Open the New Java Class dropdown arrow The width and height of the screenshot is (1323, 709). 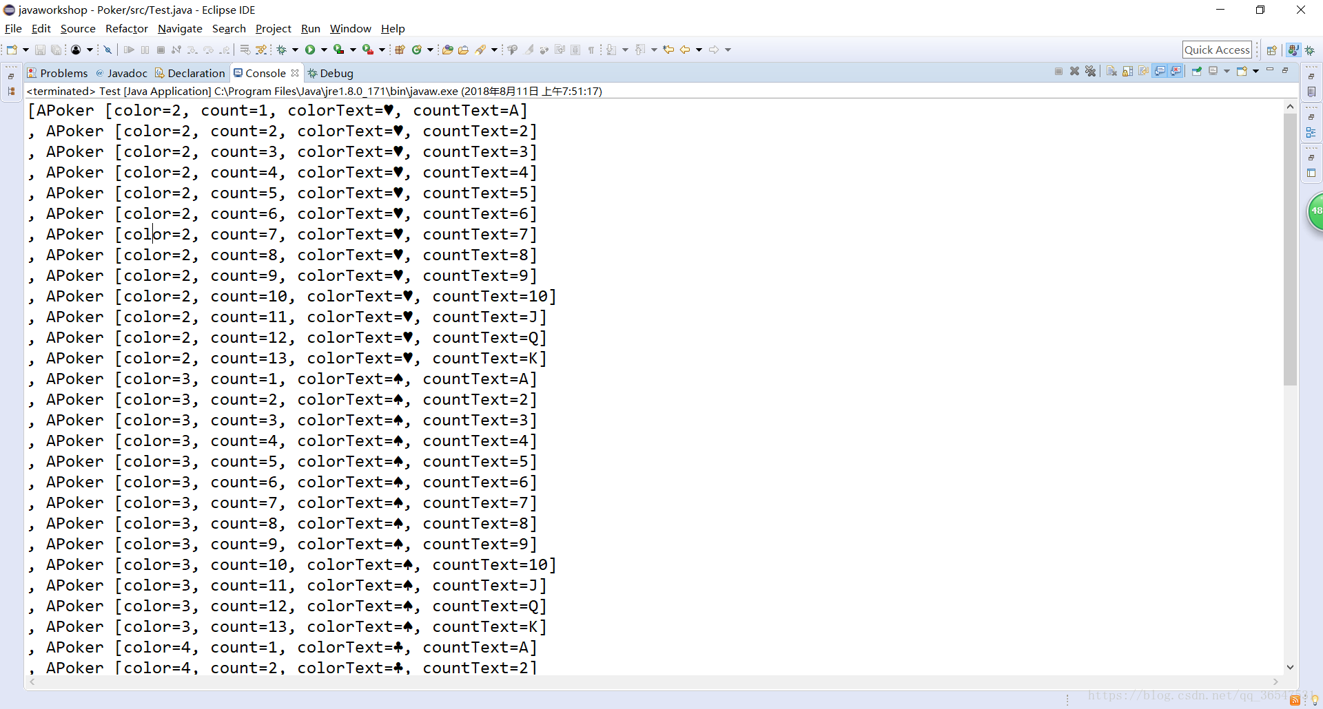coord(430,50)
